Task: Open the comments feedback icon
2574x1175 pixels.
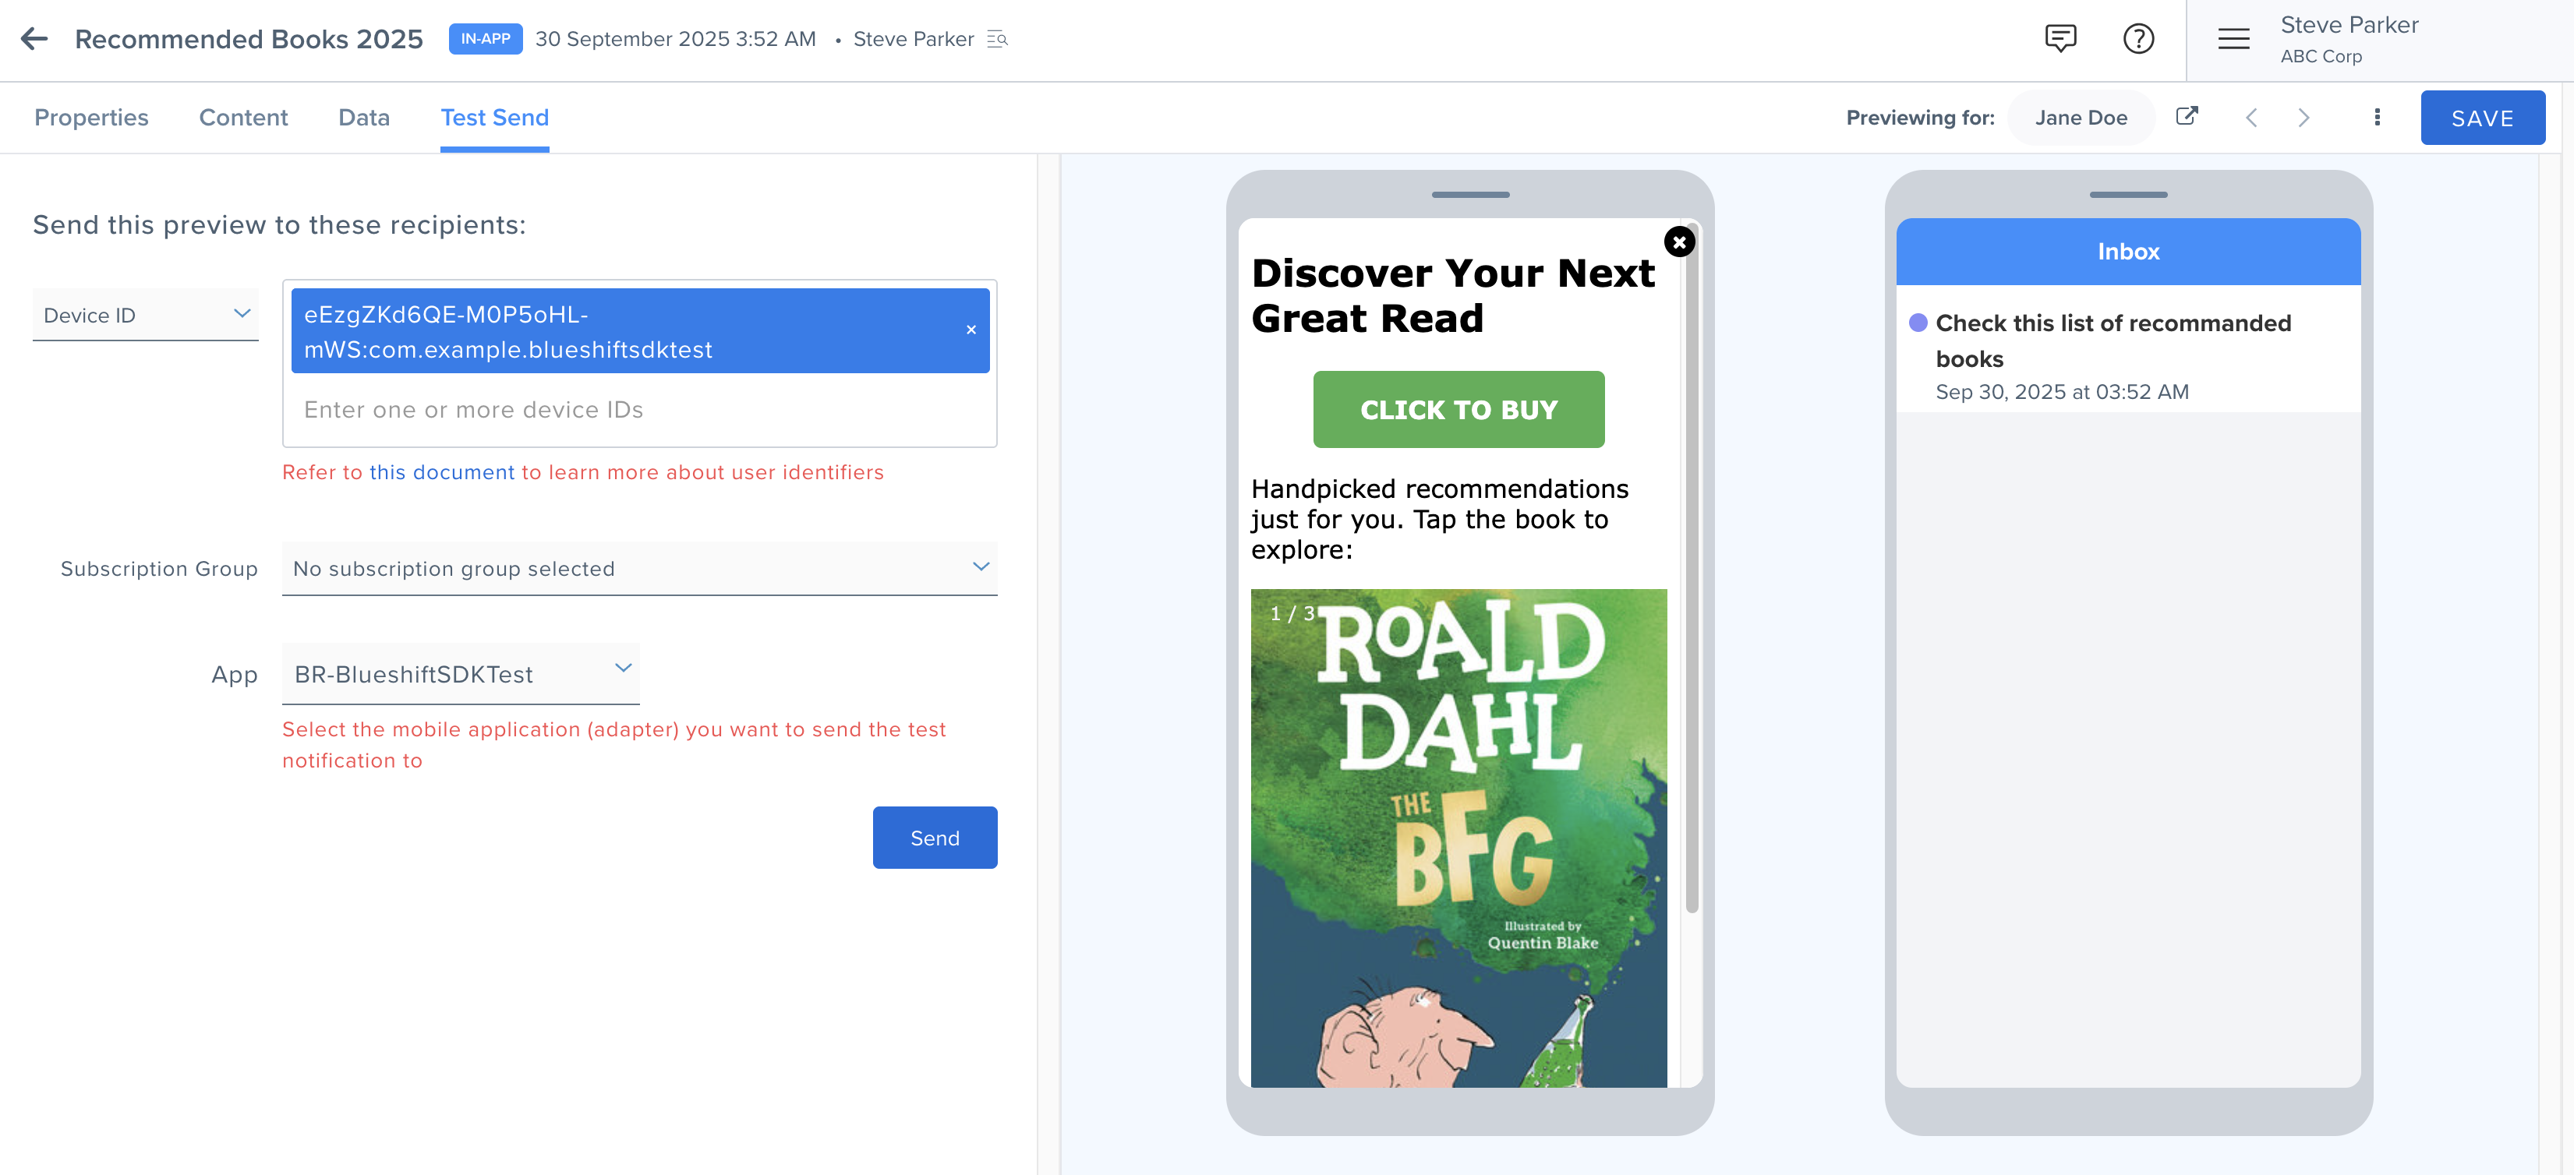Action: click(x=2060, y=39)
